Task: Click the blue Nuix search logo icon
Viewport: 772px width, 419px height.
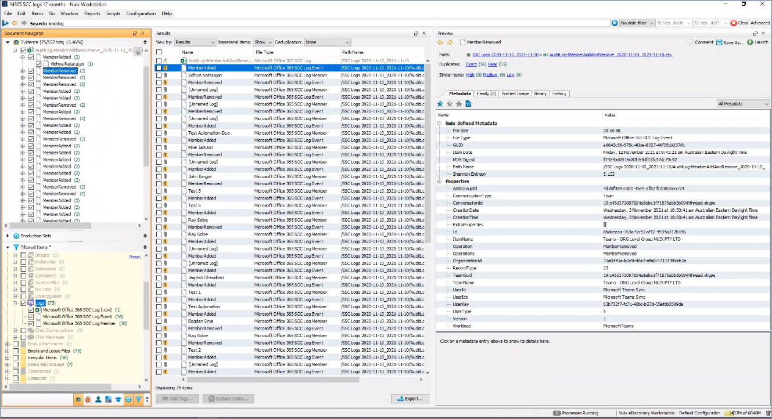Action: pyautogui.click(x=5, y=23)
